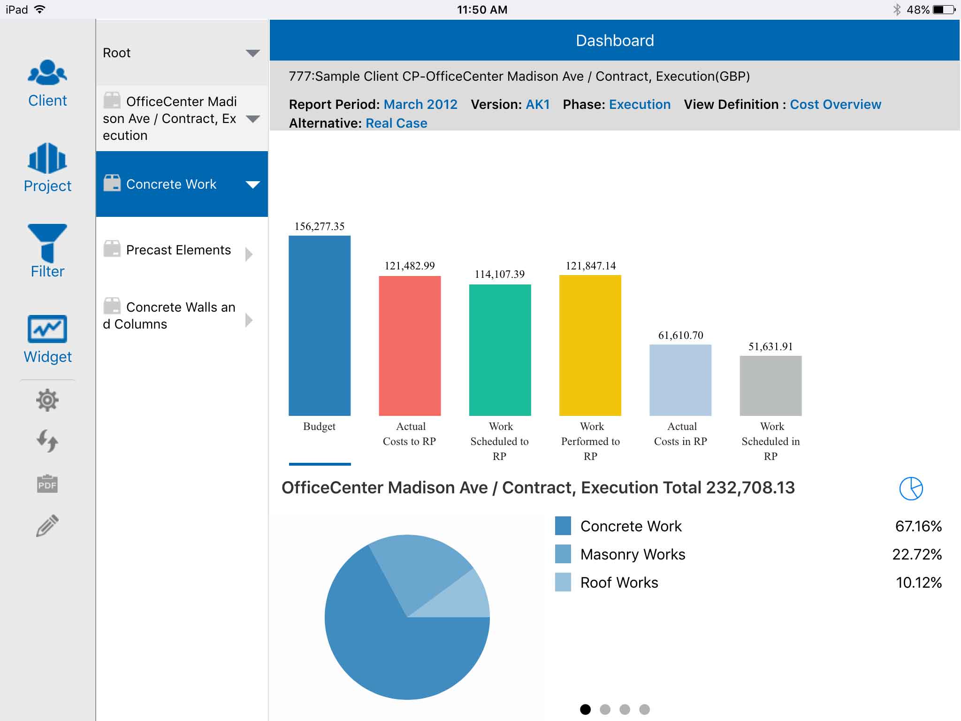Click Concrete Work legend color swatch

click(x=563, y=526)
